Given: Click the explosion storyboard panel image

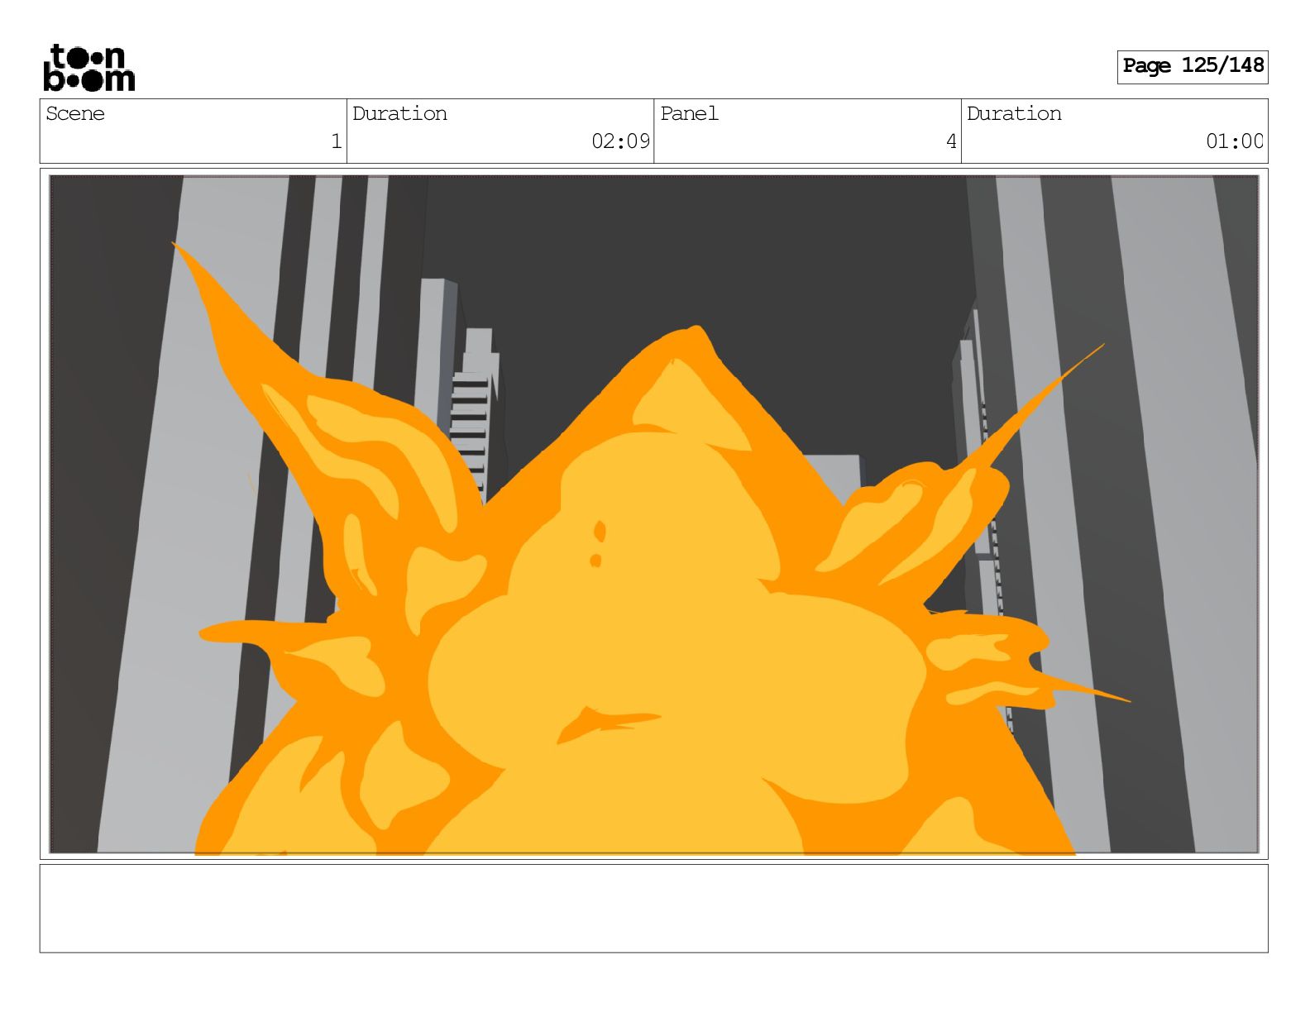Looking at the screenshot, I should pyautogui.click(x=653, y=514).
